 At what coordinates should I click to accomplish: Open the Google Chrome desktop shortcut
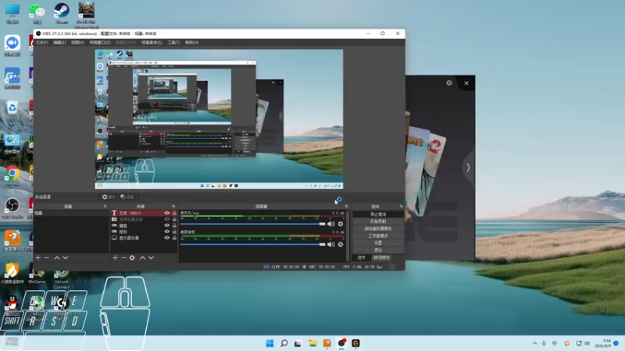pos(12,176)
